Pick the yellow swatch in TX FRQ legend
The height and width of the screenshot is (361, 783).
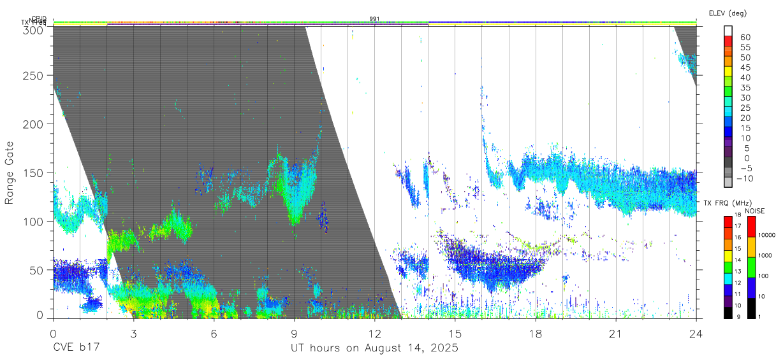[728, 257]
